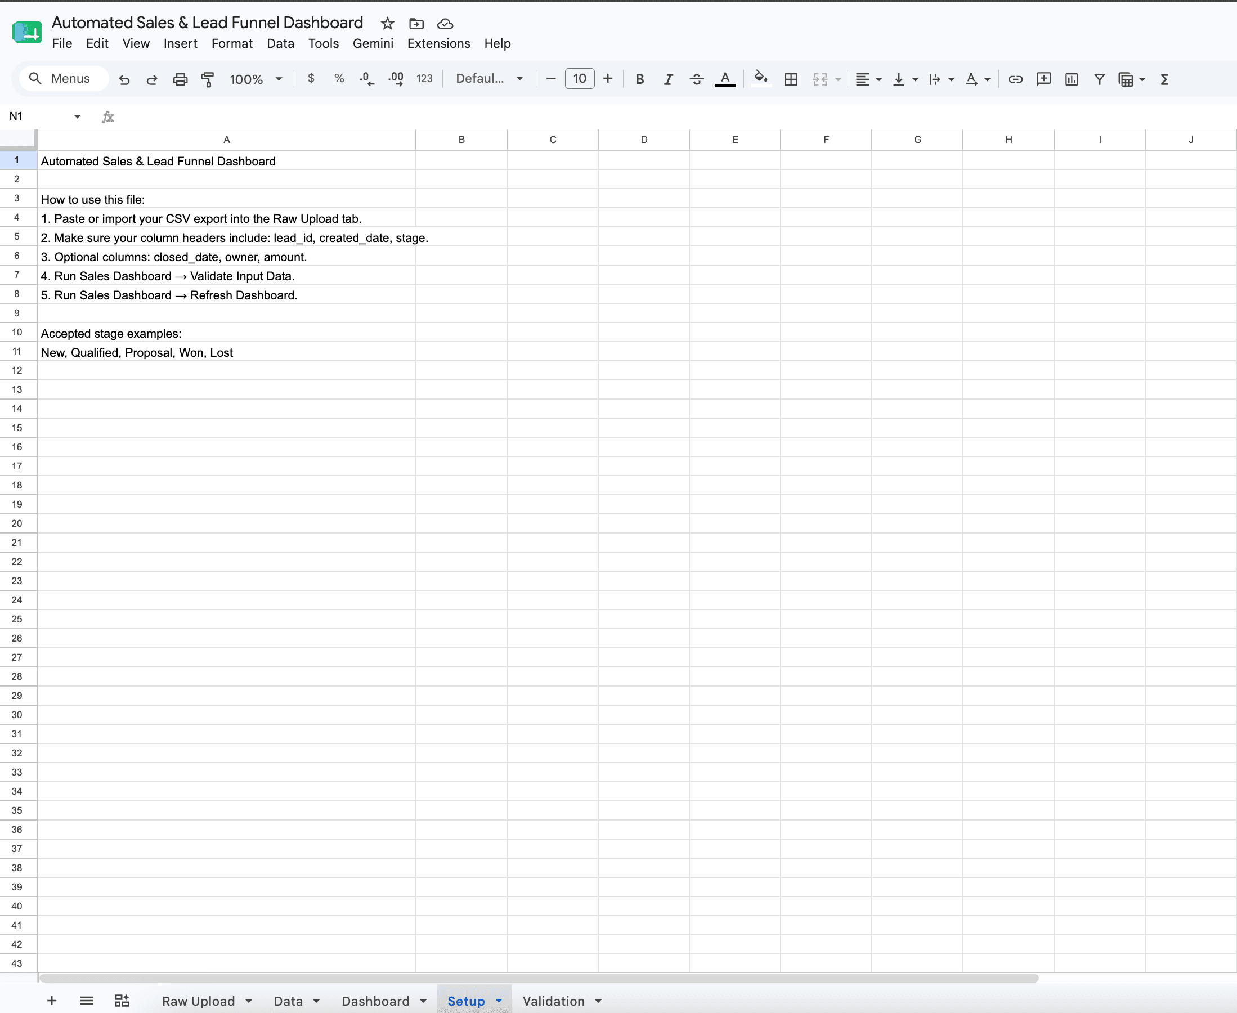Screen dimensions: 1237x1013
Task: Switch to Validation sheet tab
Action: [554, 1001]
